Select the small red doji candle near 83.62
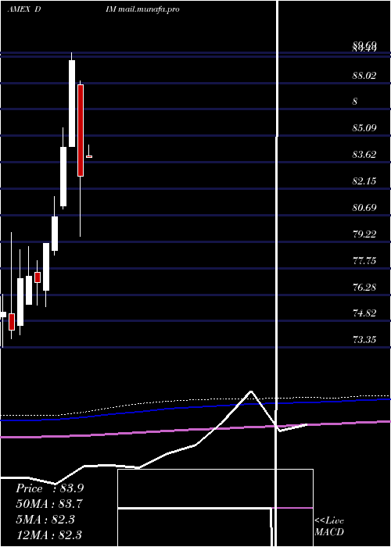Viewport: 391px width, 547px height. (89, 156)
